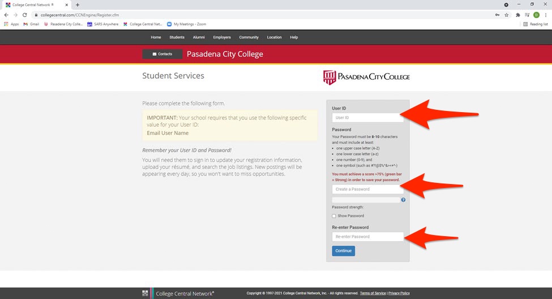Screen dimensions: 552x299
Task: Bookmark this page with the star icon
Action: click(507, 15)
